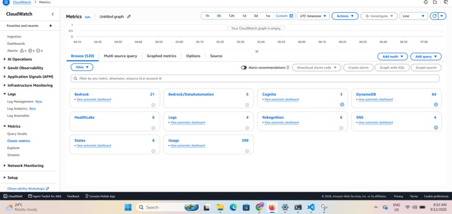The image size is (452, 214).
Task: Open the refresh interval dropdown arrow
Action: [x=442, y=16]
